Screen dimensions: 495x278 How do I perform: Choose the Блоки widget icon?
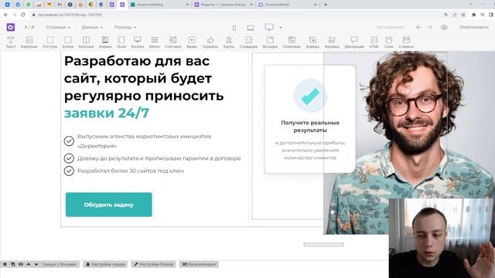68,42
